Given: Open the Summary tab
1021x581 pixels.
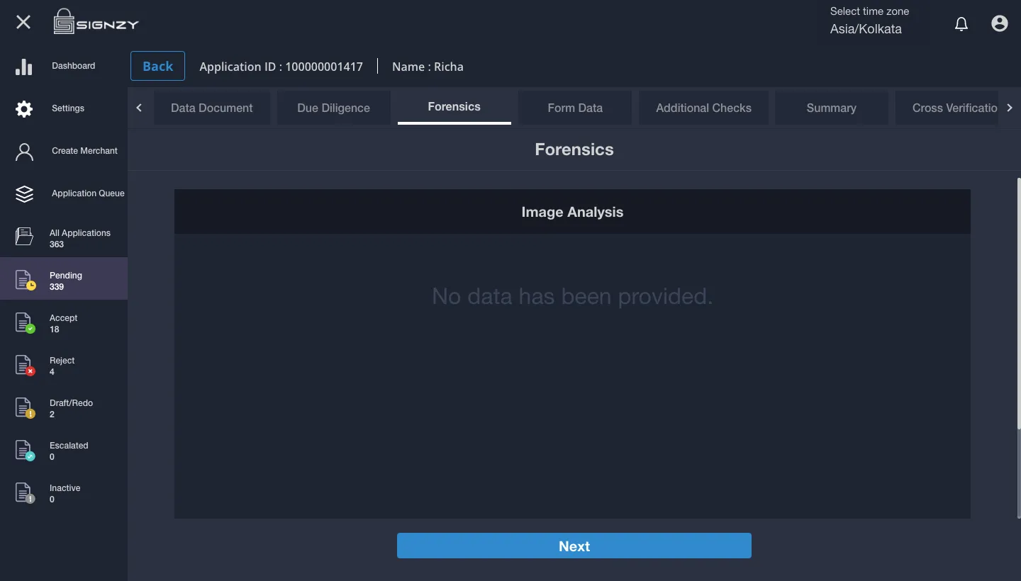Looking at the screenshot, I should [x=832, y=108].
